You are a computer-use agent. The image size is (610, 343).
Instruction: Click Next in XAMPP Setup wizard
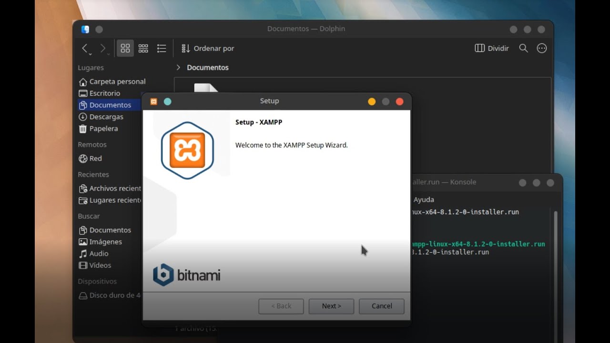331,306
